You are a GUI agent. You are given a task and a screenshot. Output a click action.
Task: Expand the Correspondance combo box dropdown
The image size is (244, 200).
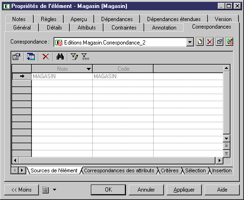[x=190, y=42]
